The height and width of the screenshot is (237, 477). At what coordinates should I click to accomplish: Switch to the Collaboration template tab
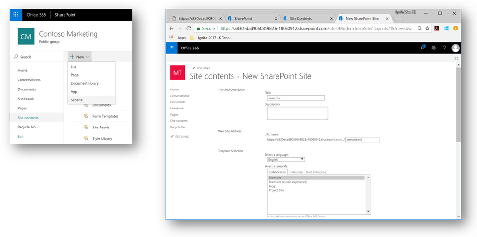(277, 172)
